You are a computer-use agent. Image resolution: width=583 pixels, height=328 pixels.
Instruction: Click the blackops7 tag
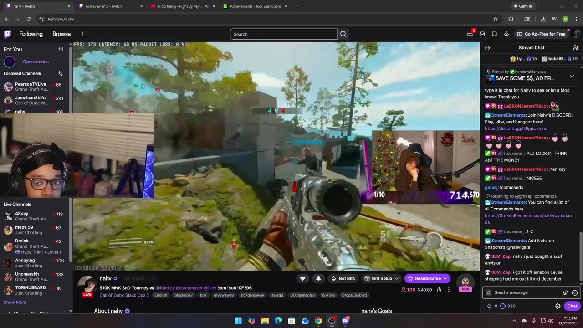click(184, 295)
